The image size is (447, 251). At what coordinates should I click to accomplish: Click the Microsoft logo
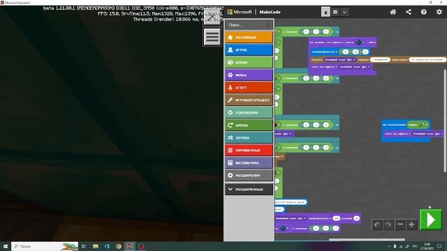240,12
